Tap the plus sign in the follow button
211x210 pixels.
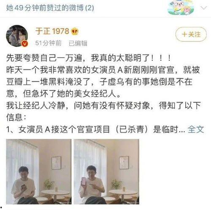click(184, 35)
